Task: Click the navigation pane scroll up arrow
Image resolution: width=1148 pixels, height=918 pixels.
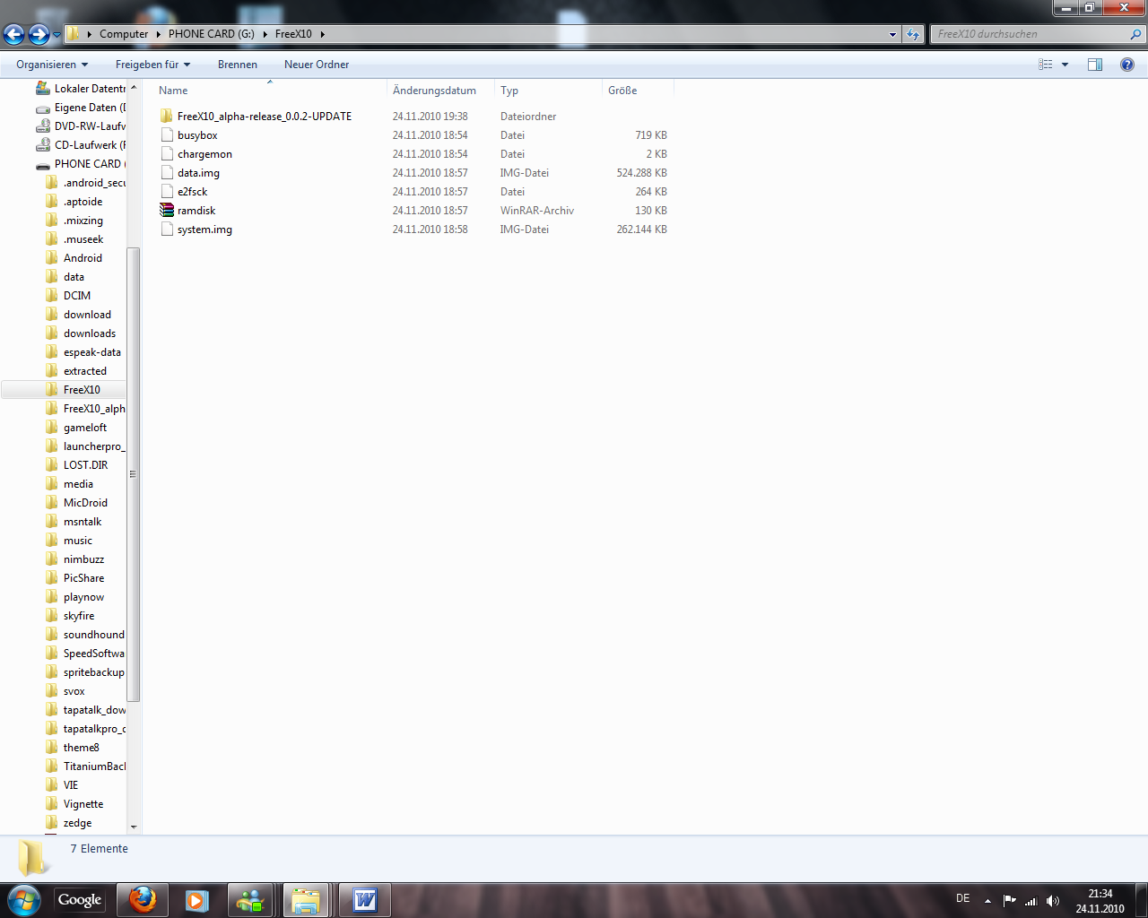Action: 134,88
